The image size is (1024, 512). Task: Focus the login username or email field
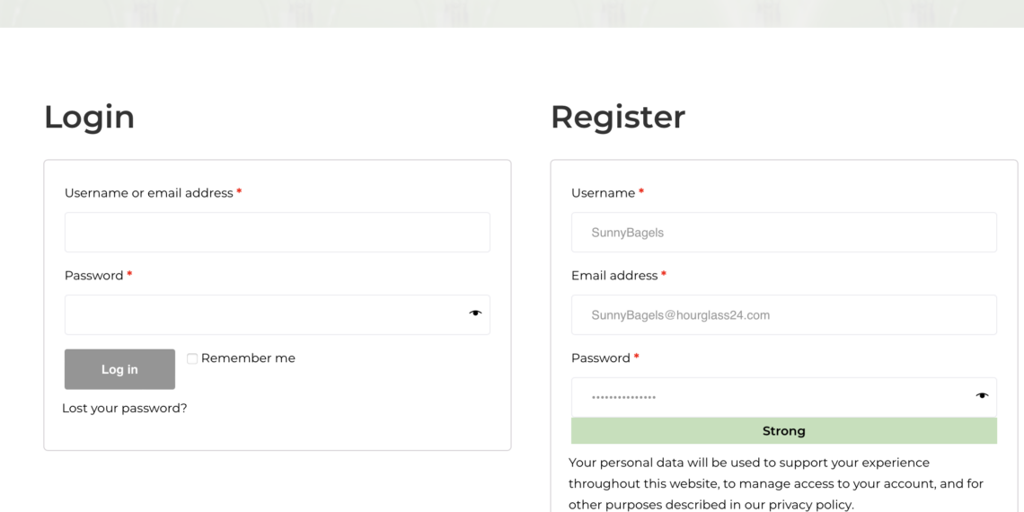pos(277,232)
